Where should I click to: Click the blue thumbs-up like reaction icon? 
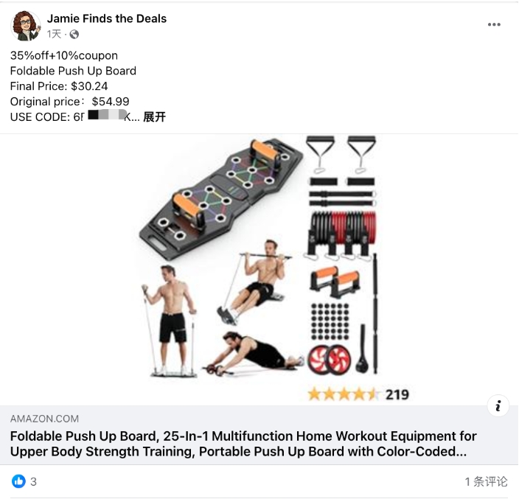pos(18,481)
